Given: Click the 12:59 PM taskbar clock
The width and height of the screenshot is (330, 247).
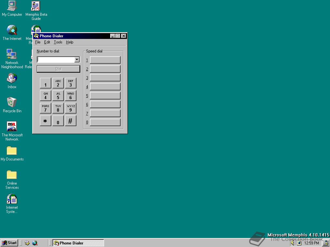Looking at the screenshot, I should pos(312,243).
